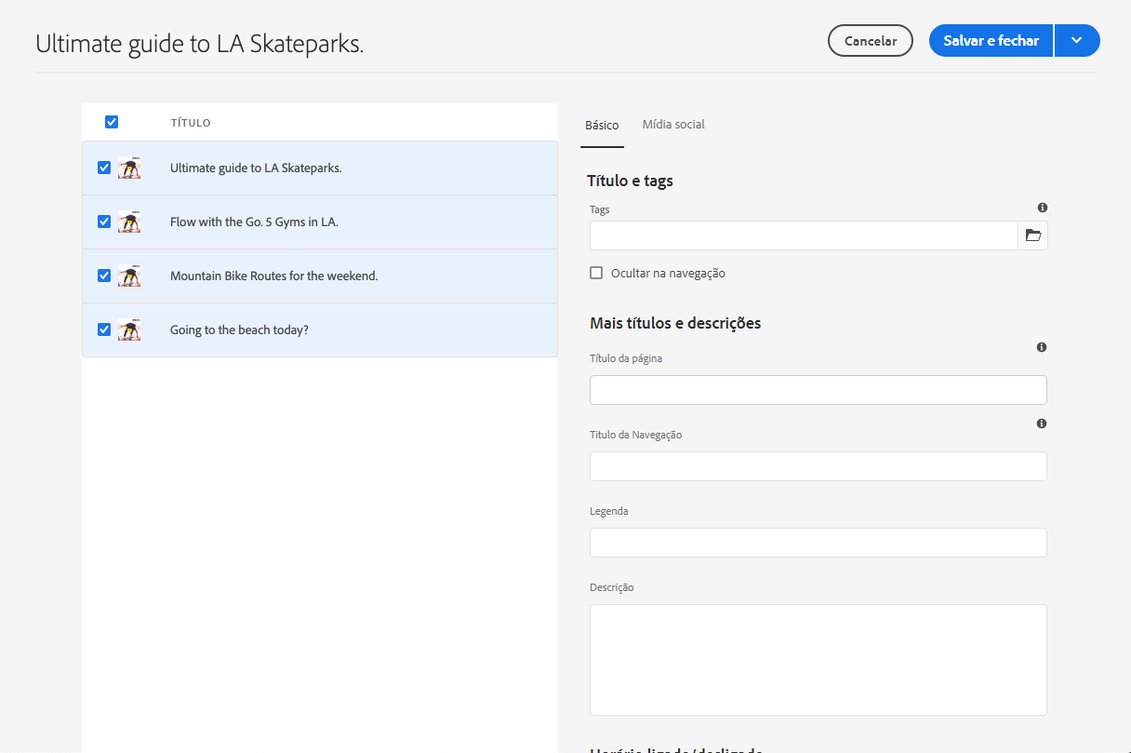Uncheck Flow with the Go. 5 Gyms row
The width and height of the screenshot is (1131, 753).
[x=104, y=222]
